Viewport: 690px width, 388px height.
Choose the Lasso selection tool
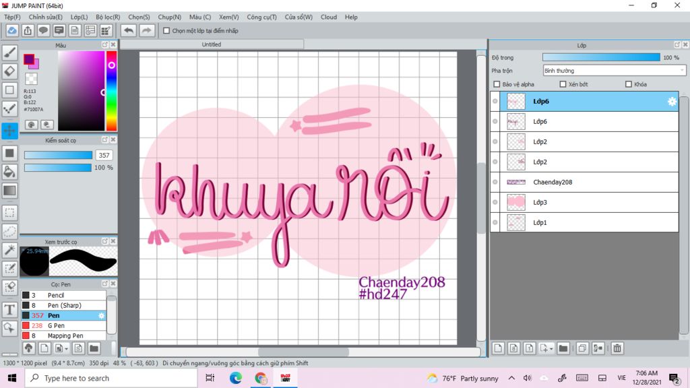(9, 231)
